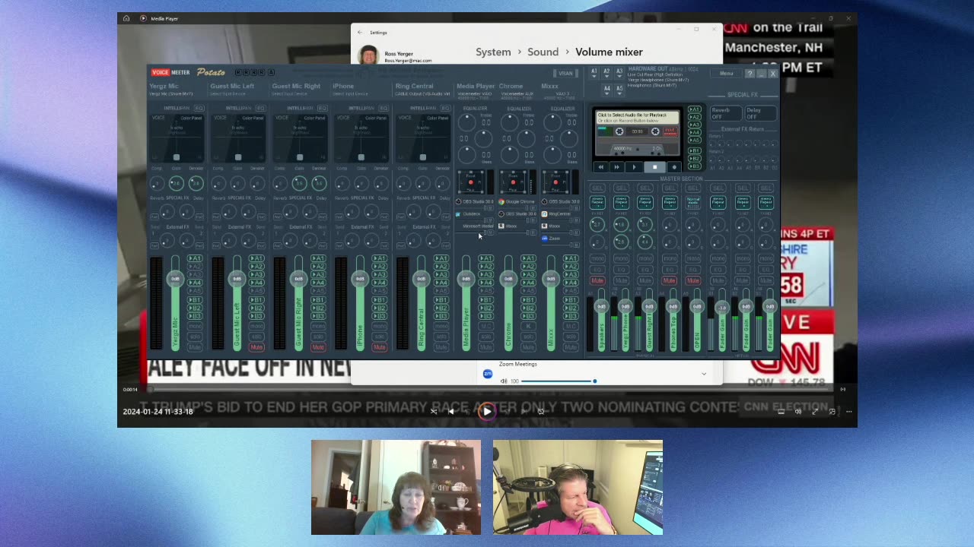Select the OPEN bus with SEL
Image resolution: width=974 pixels, height=547 pixels.
point(693,188)
